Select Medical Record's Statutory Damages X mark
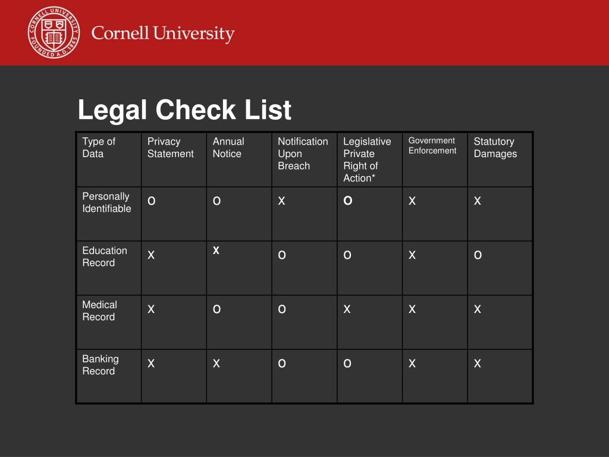 click(x=478, y=309)
